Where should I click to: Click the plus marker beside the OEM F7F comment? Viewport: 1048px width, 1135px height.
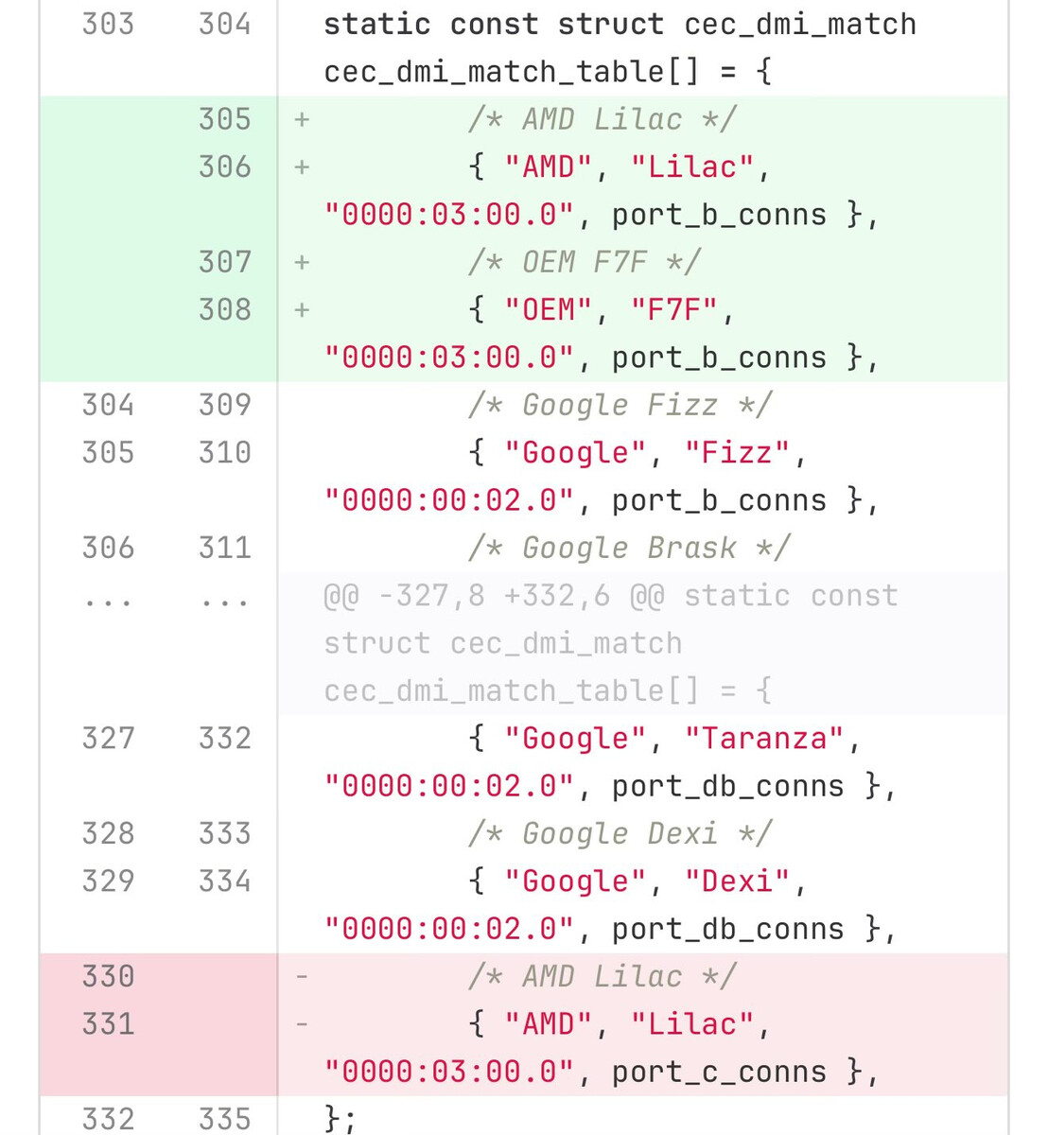(302, 263)
